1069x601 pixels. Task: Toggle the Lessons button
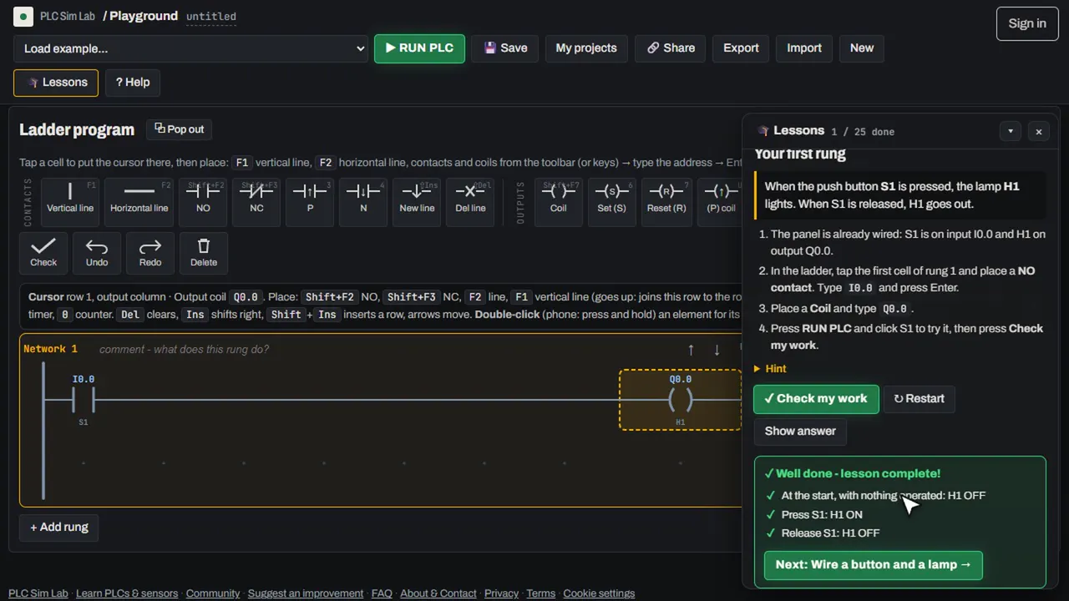point(56,83)
